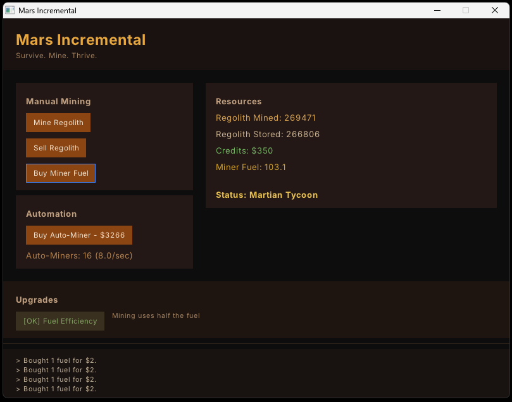The height and width of the screenshot is (402, 512).
Task: Click the Automation section heading
Action: [51, 214]
